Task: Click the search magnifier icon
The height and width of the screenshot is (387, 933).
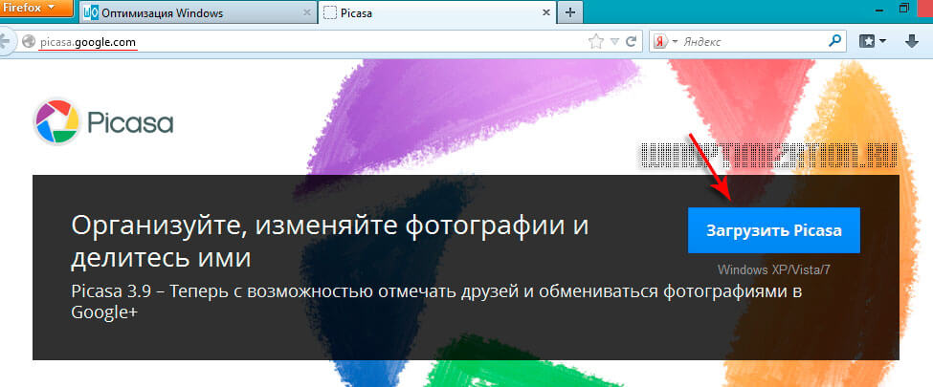Action: 834,41
